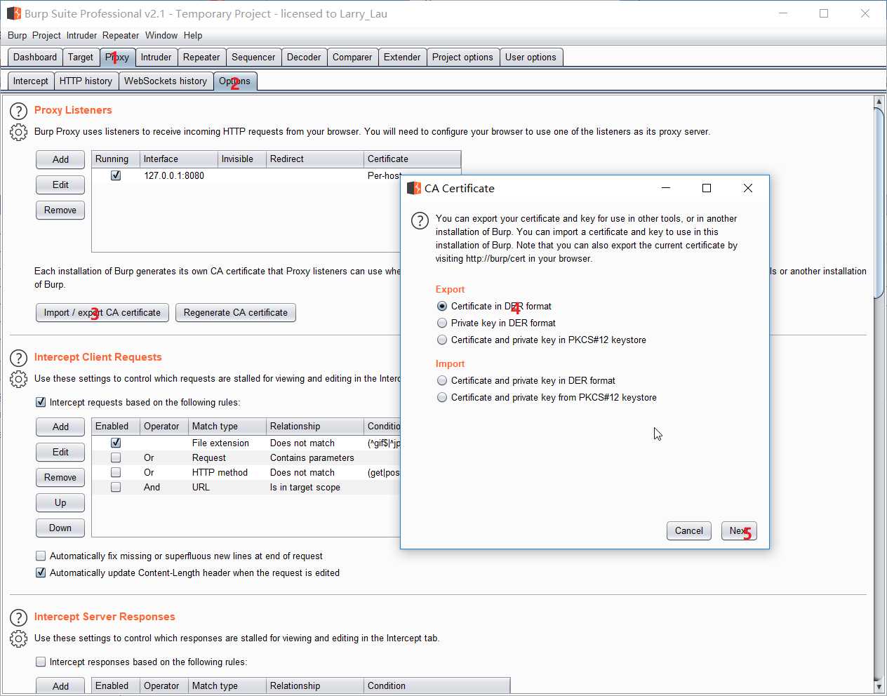
Task: Sort listeners by Interface column header
Action: 179,159
